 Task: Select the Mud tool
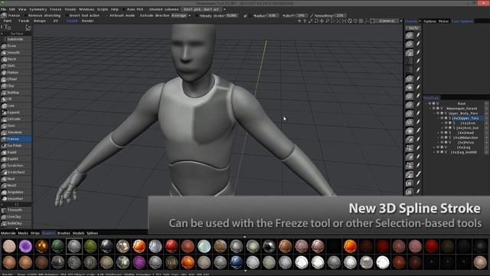tap(16, 179)
